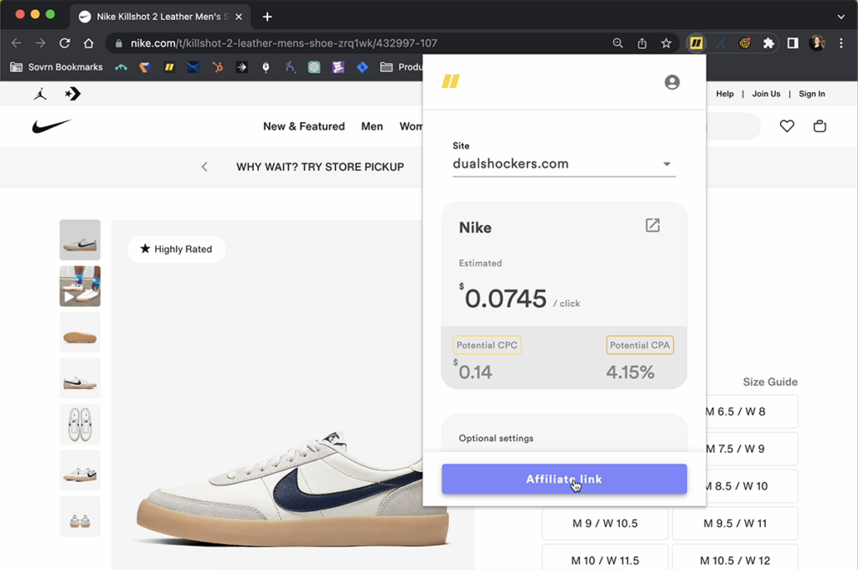The image size is (858, 570).
Task: Play the on-foot video thumbnail
Action: pos(80,286)
